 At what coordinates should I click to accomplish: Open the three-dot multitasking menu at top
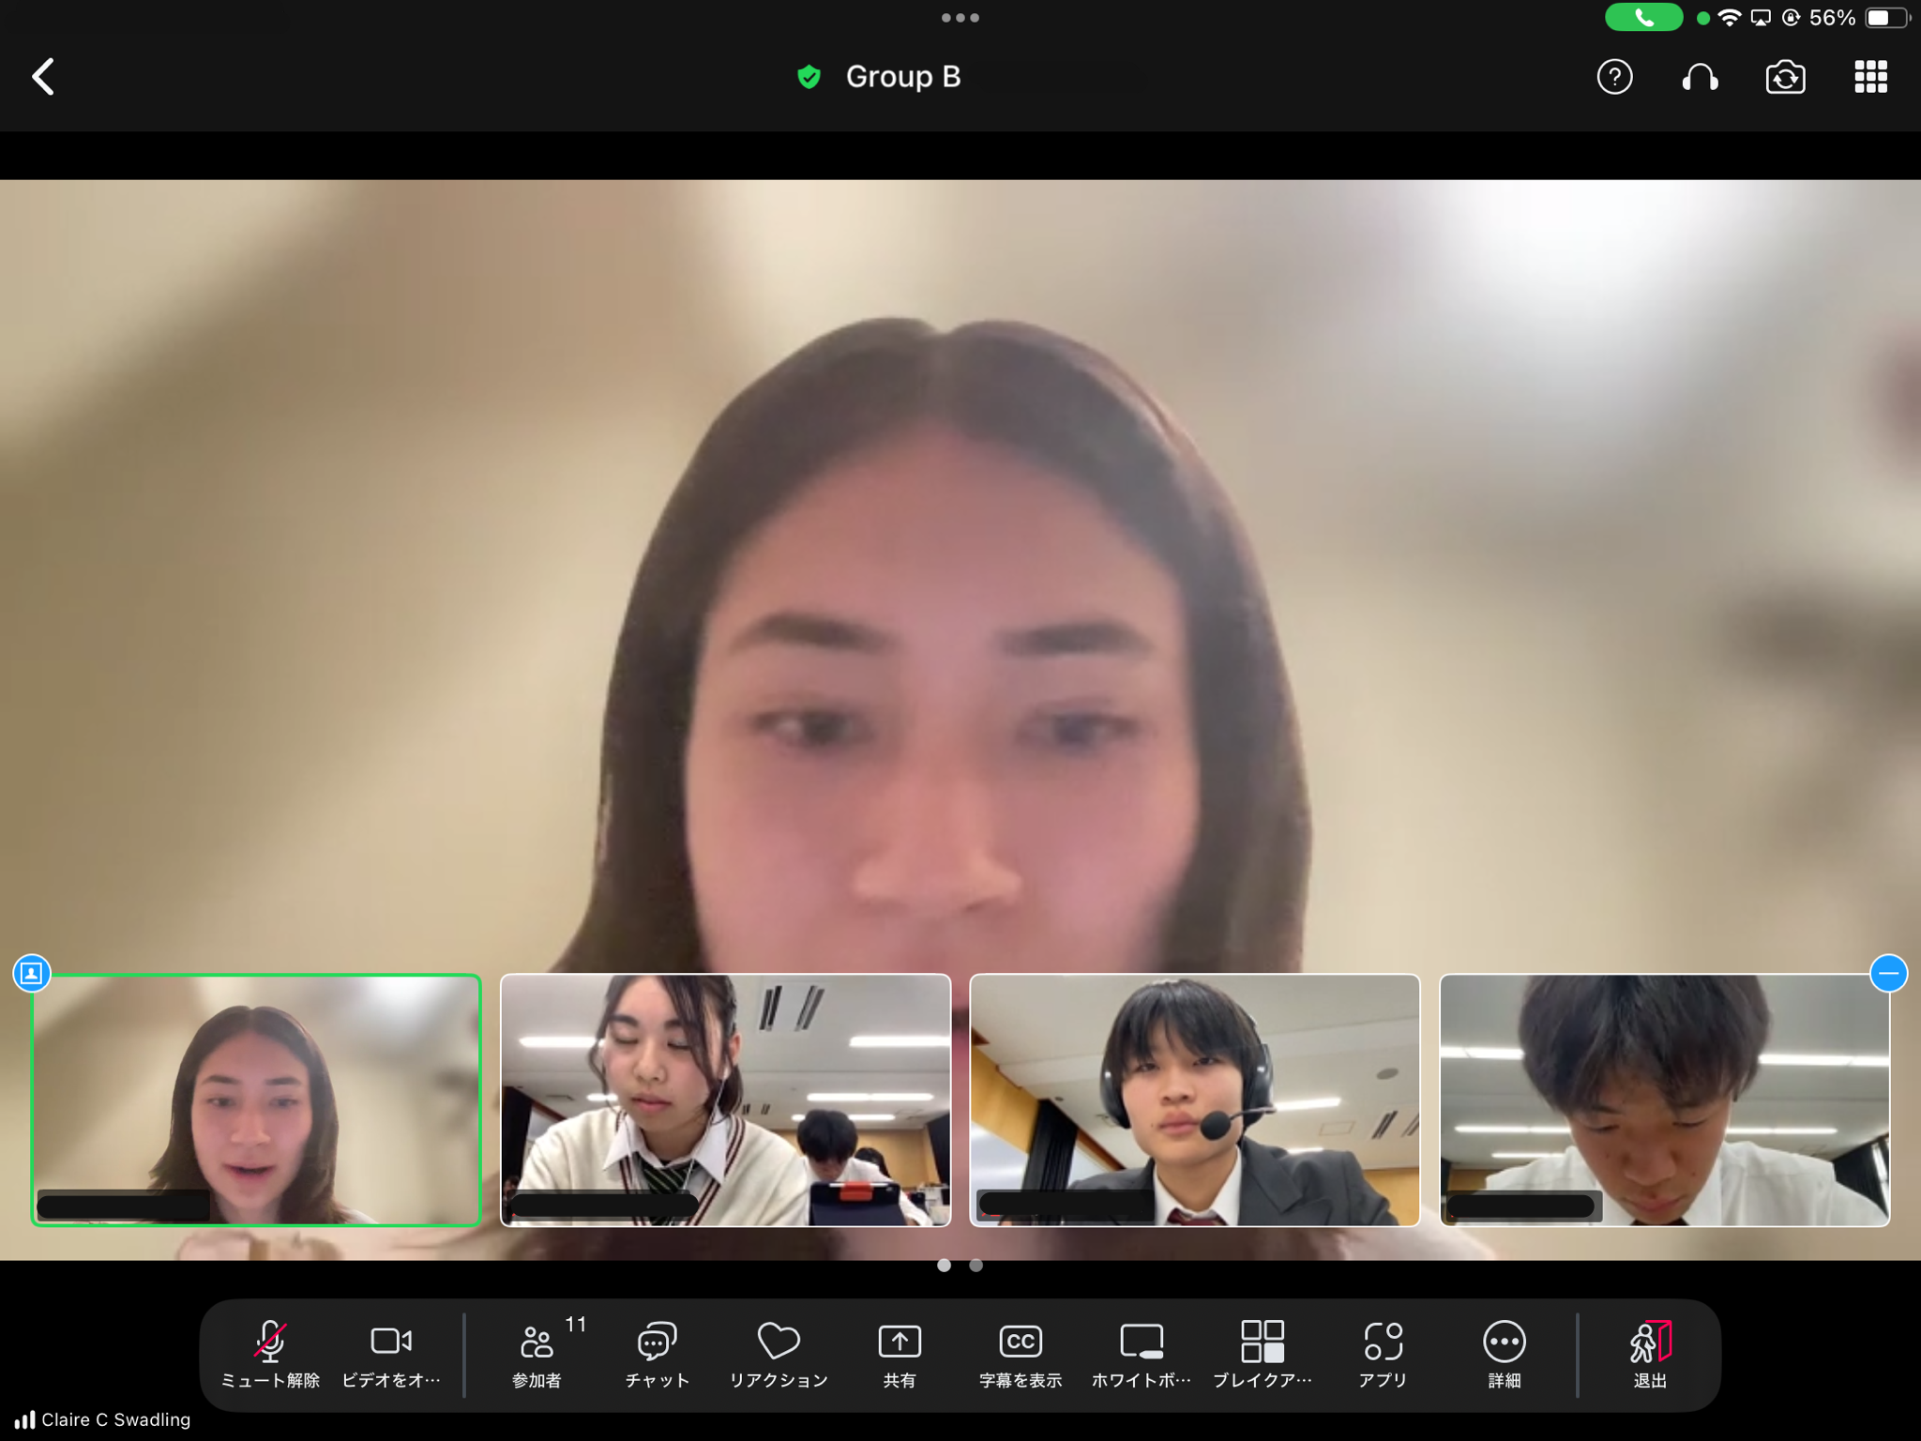click(x=960, y=18)
